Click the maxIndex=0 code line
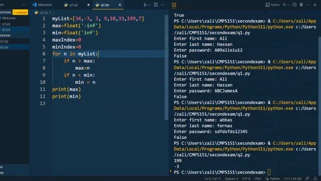The image size is (321, 181). click(x=67, y=40)
